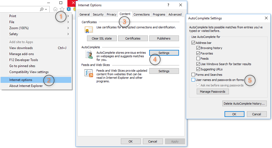Viewport: 272px width, 148px height.
Task: Open the Certificates button
Action: (x=133, y=38)
